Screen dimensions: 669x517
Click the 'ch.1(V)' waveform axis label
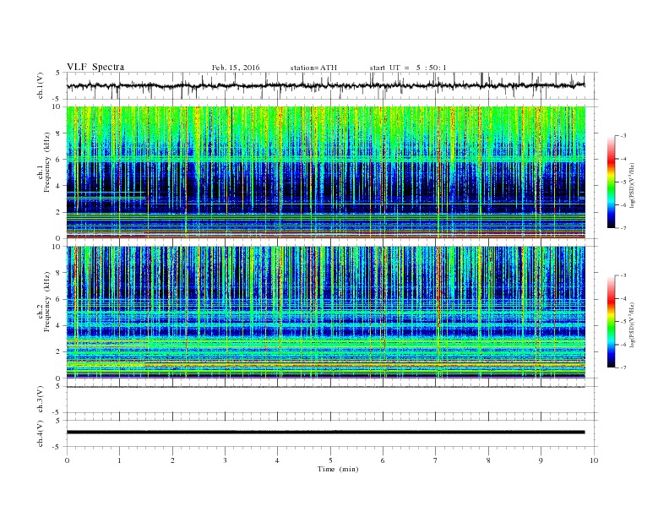tap(41, 85)
